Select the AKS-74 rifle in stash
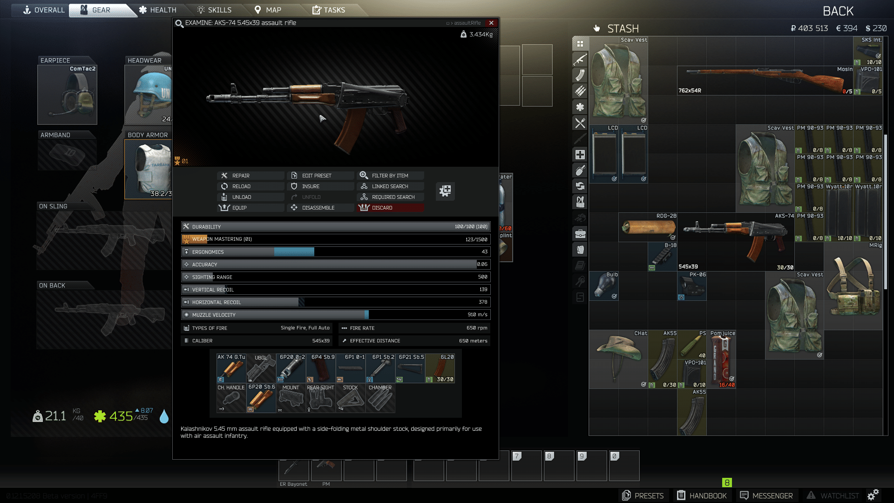The height and width of the screenshot is (503, 894). (x=736, y=241)
